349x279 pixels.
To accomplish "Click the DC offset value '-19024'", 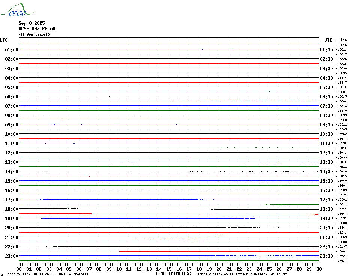I will click(x=341, y=171).
